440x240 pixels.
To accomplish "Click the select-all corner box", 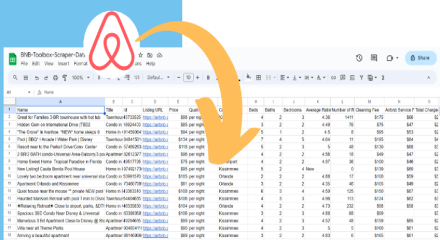I will (9, 101).
